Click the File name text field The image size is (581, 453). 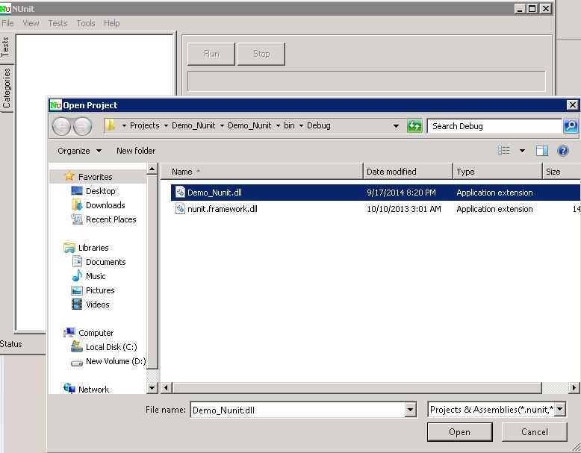[x=297, y=410]
